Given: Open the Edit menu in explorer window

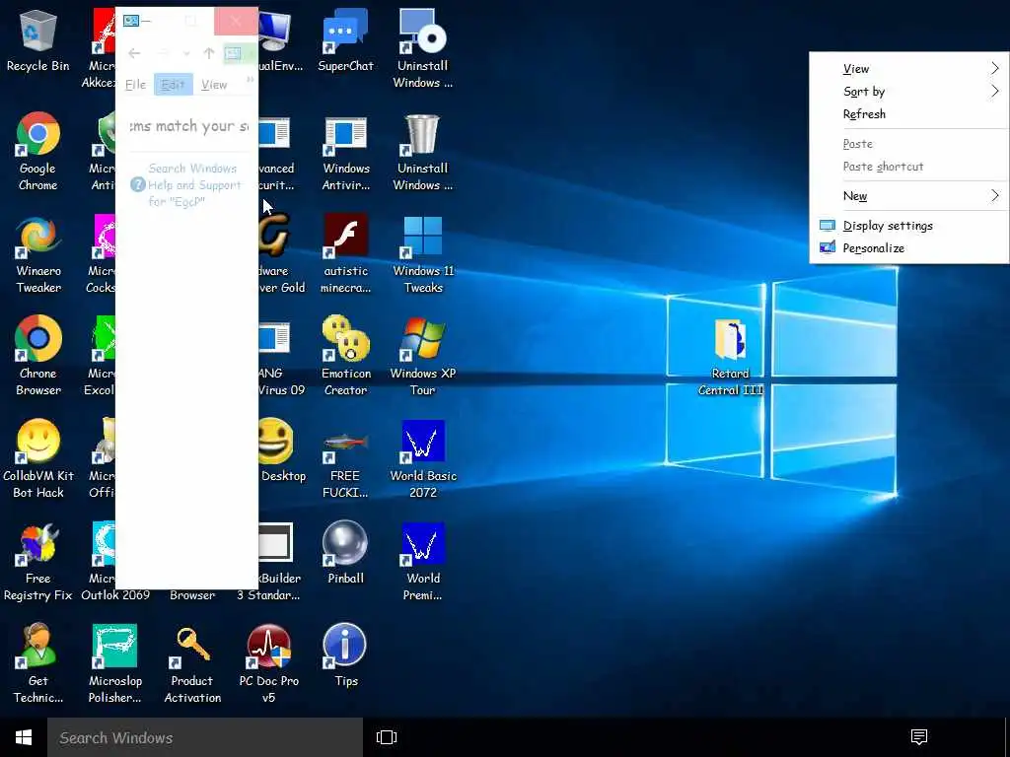Looking at the screenshot, I should 173,85.
